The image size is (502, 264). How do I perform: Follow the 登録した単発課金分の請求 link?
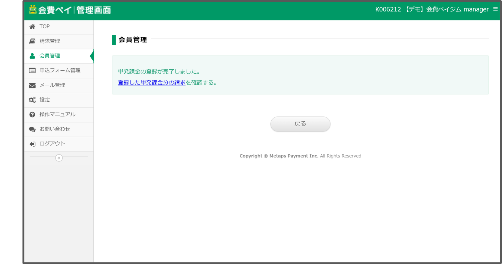(152, 83)
